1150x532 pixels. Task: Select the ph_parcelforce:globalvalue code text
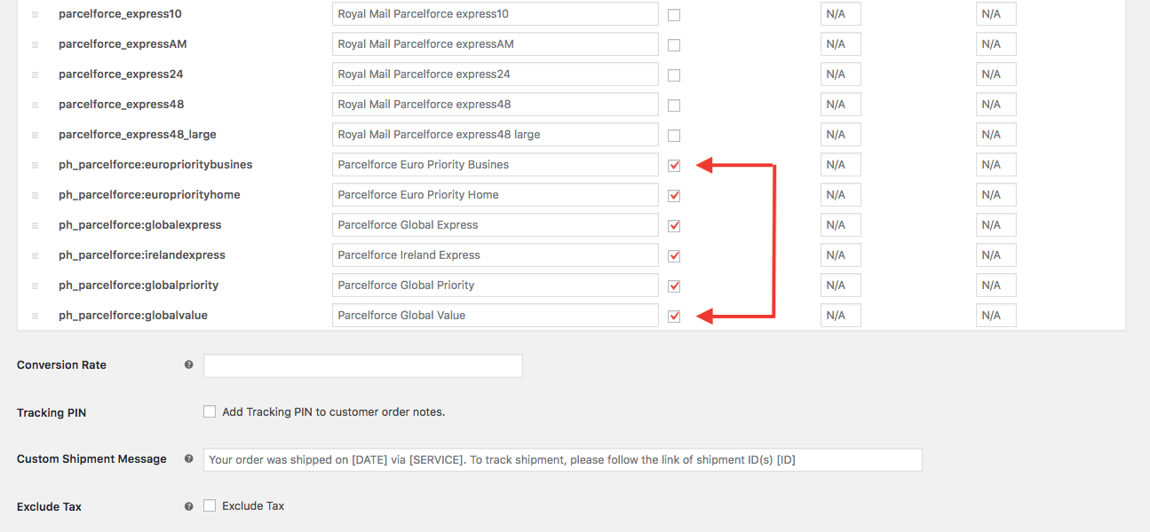133,316
